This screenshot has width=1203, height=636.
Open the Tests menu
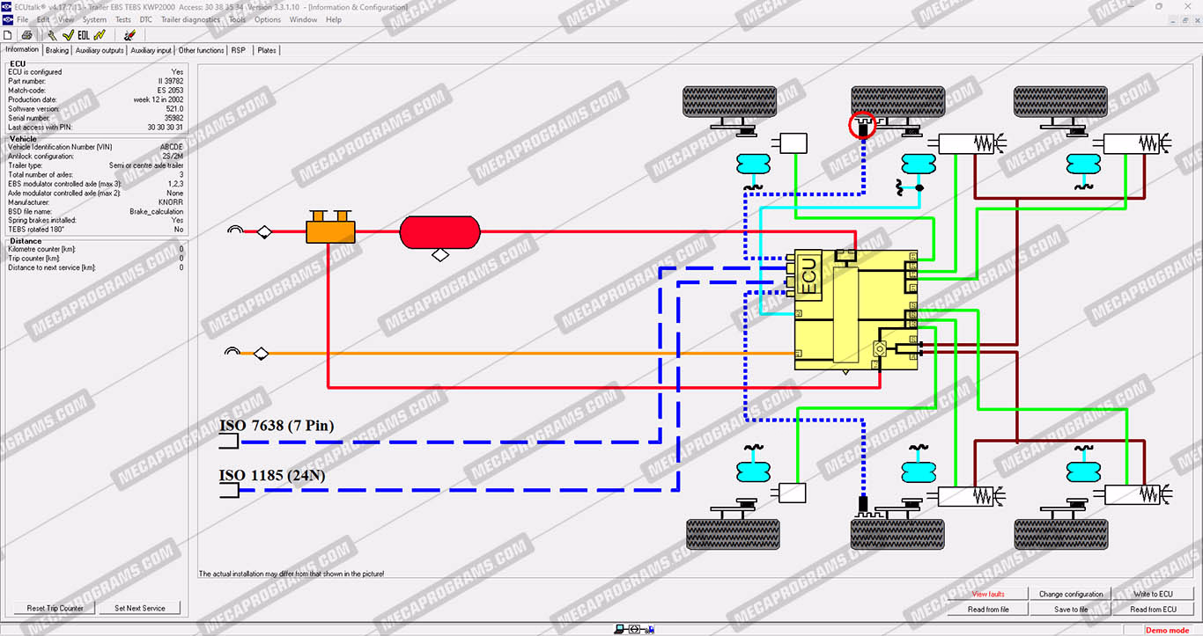pyautogui.click(x=123, y=19)
